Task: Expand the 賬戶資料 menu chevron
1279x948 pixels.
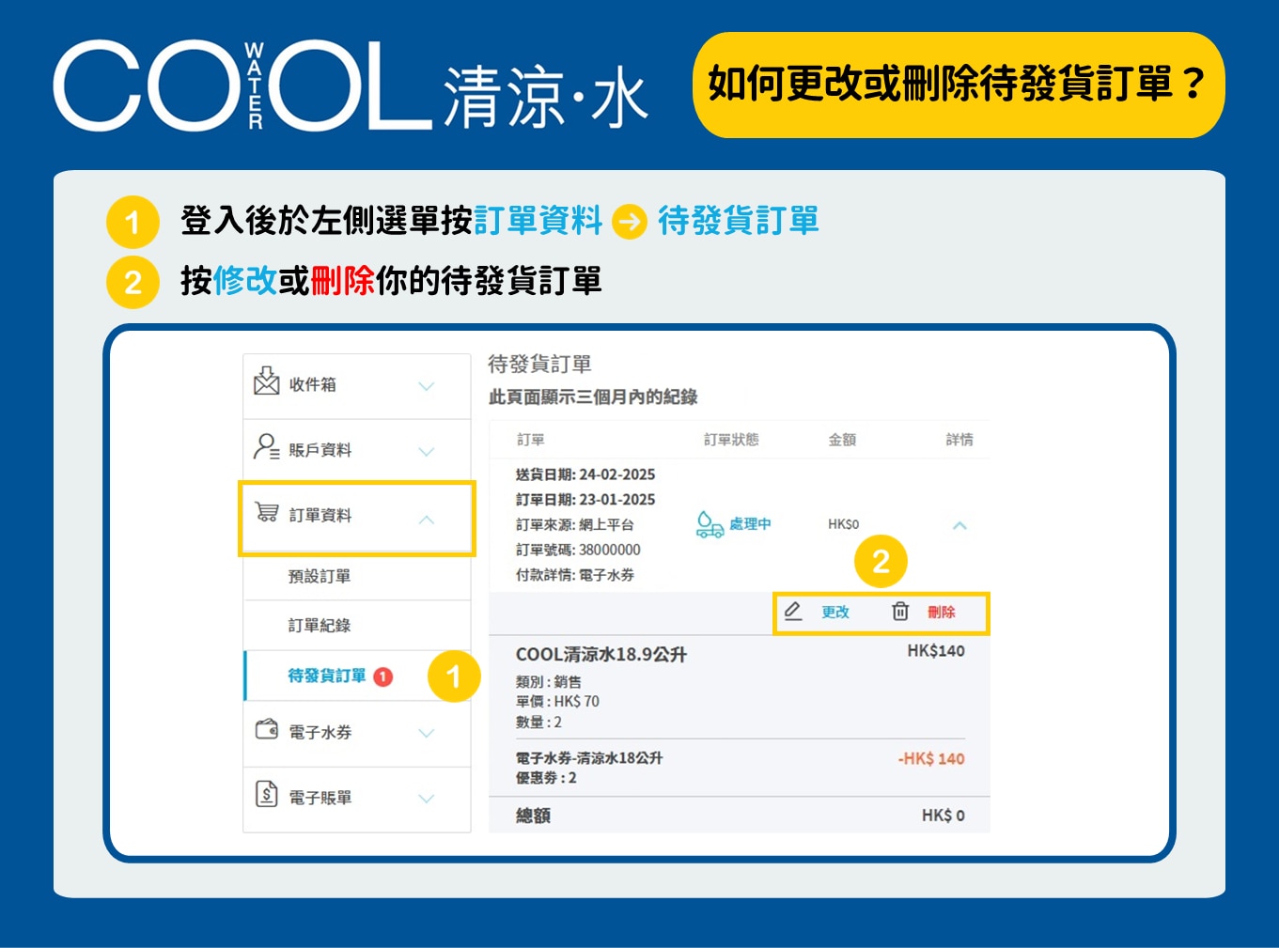Action: pos(427,452)
